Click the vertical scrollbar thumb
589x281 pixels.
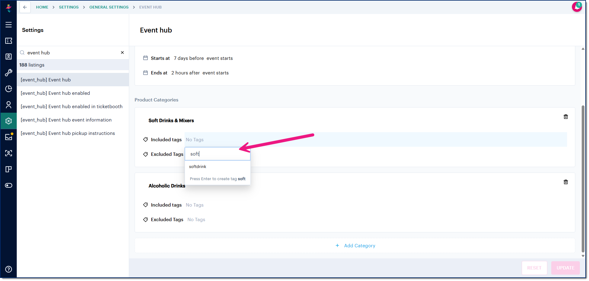tap(583, 179)
